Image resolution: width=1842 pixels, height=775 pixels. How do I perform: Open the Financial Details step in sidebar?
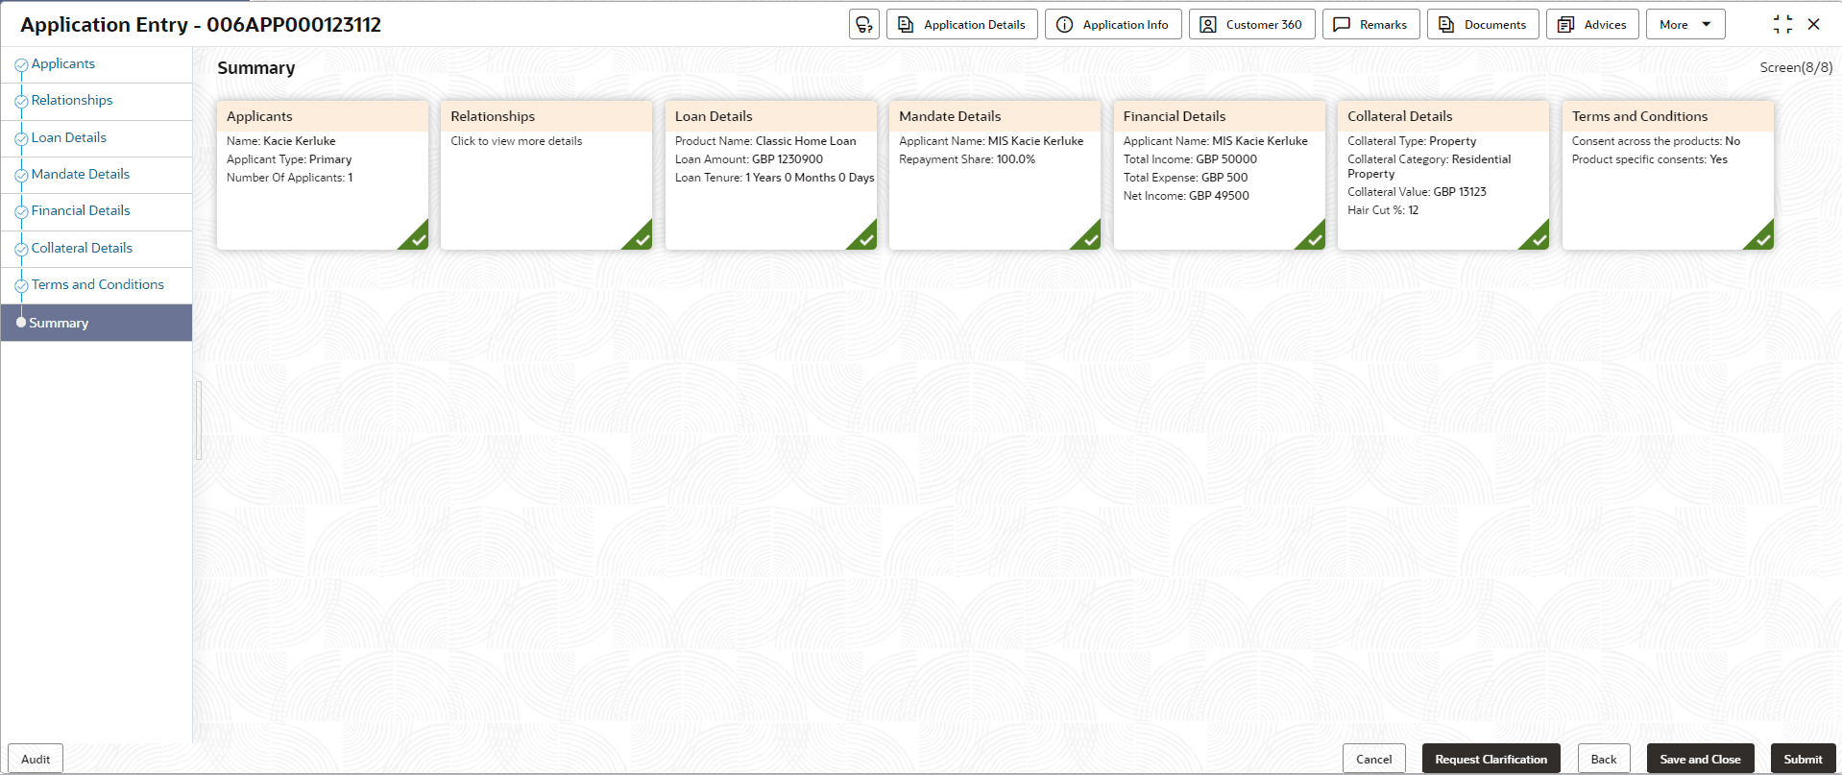point(81,210)
